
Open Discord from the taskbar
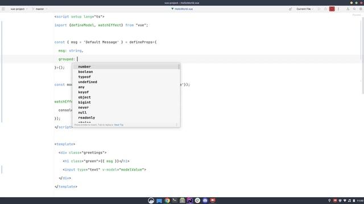[205, 201]
